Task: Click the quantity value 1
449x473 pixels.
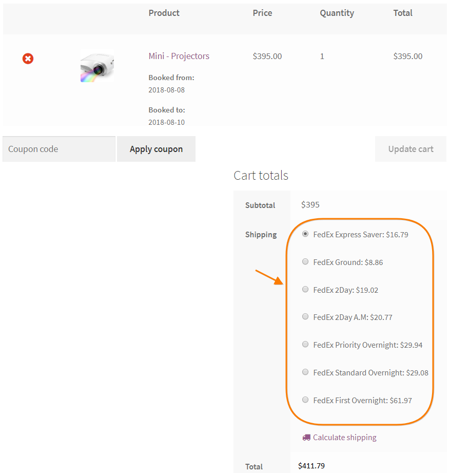Action: pyautogui.click(x=322, y=56)
